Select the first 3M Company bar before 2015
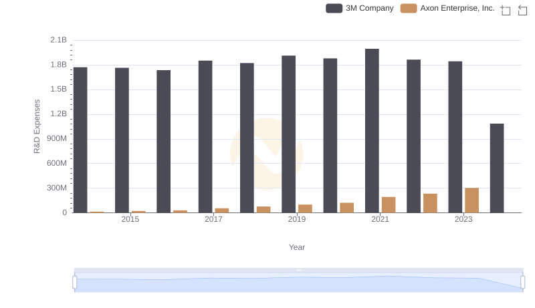Viewport: 535px width, 308px height. coord(80,140)
